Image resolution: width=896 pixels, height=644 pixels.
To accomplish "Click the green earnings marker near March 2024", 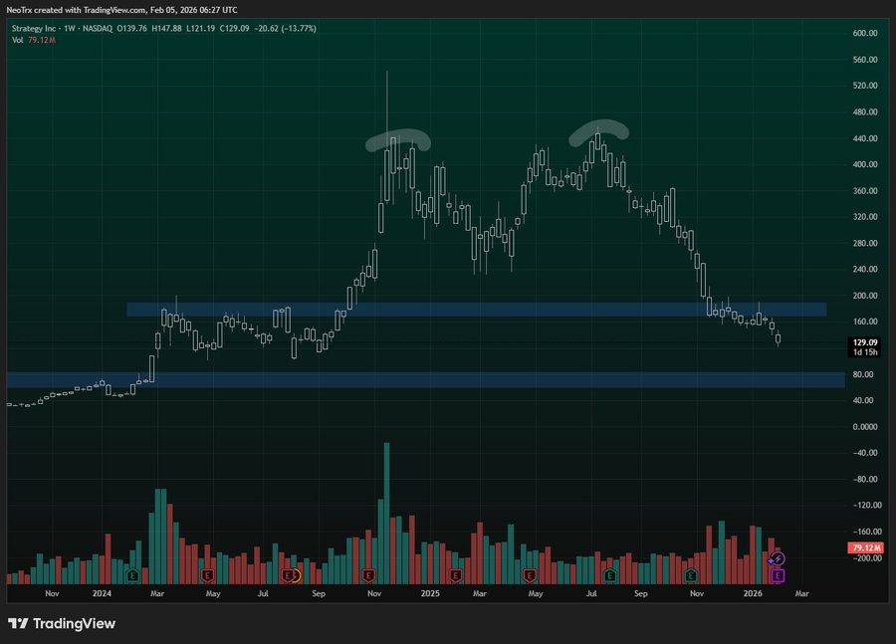I will [x=131, y=575].
